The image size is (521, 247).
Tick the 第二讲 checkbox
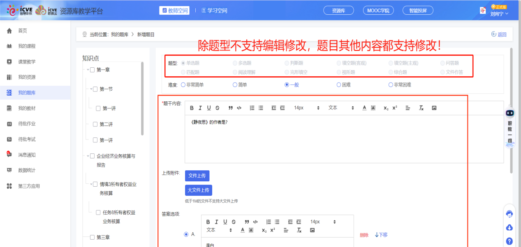pos(95,124)
